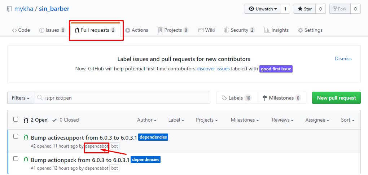Click dependencies label on activesupport pull request

pyautogui.click(x=153, y=137)
